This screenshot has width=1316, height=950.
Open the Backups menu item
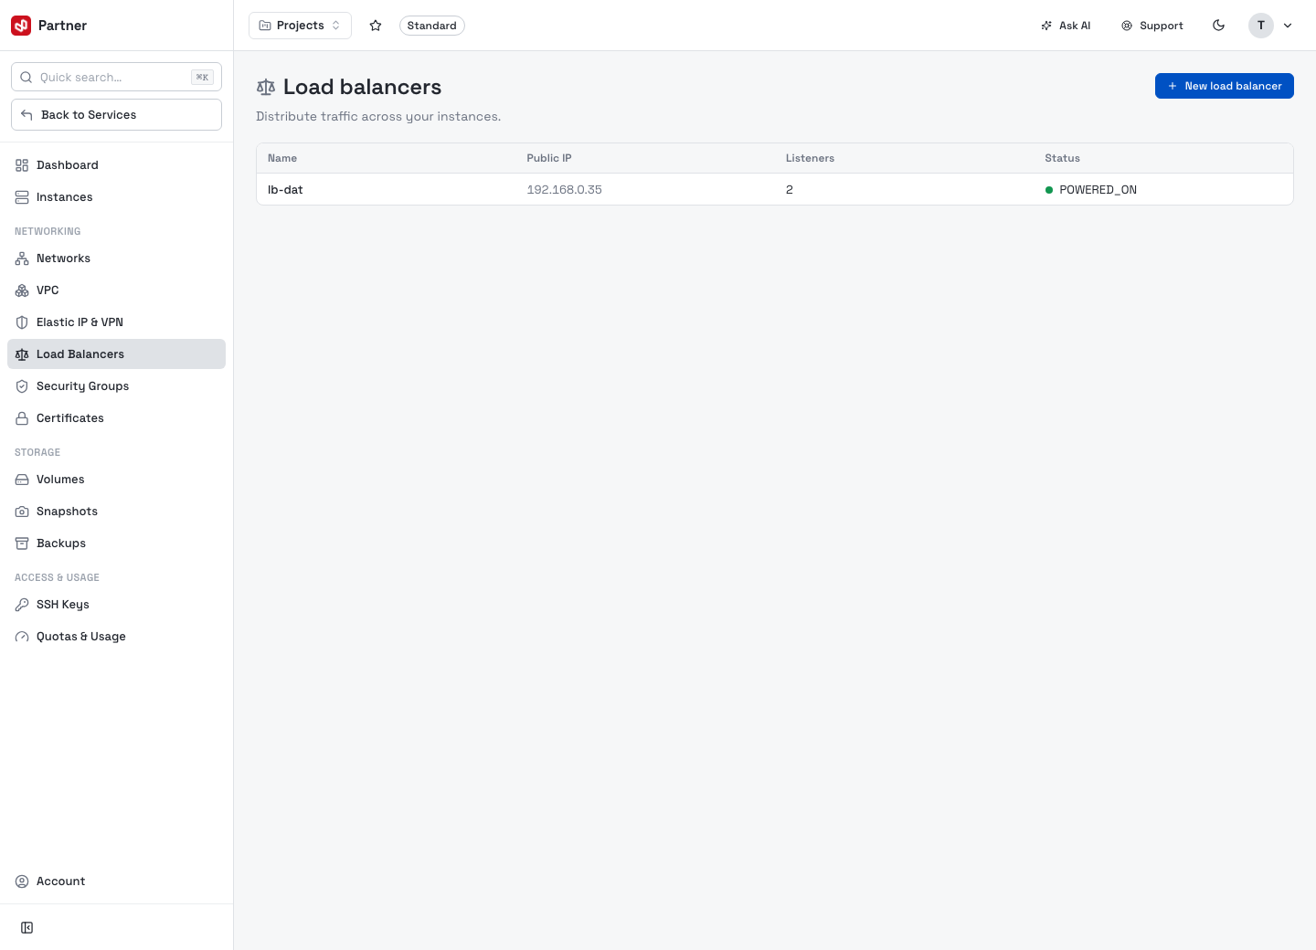[x=116, y=544]
